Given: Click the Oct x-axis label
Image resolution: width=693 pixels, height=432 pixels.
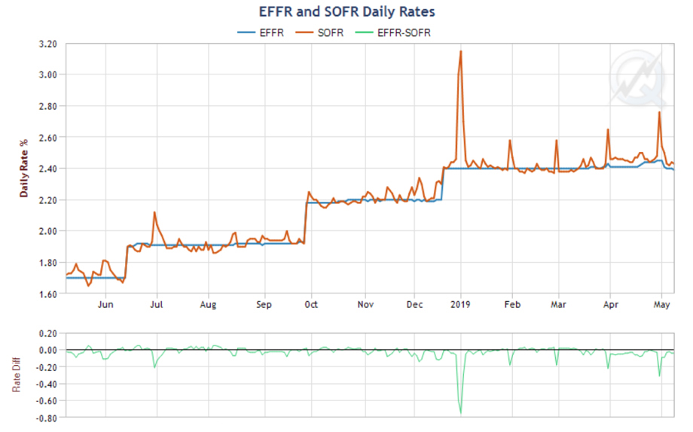Looking at the screenshot, I should [311, 305].
